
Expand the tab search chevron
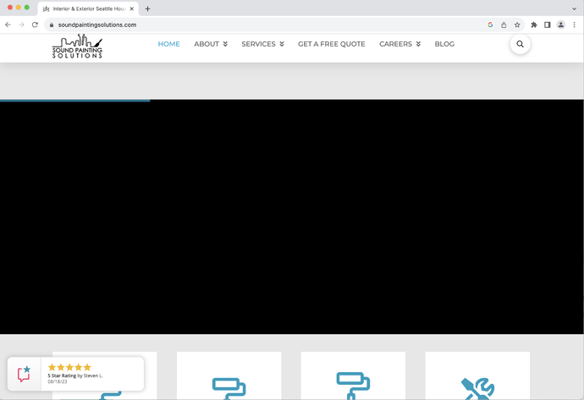(x=574, y=8)
